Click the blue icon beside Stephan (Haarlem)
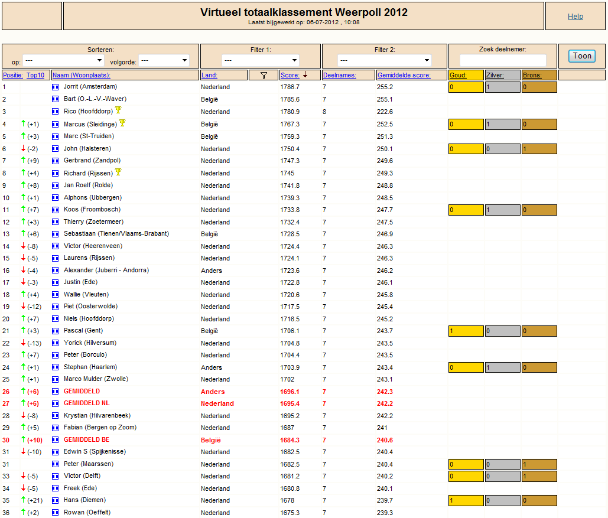The width and height of the screenshot is (608, 518). (56, 367)
